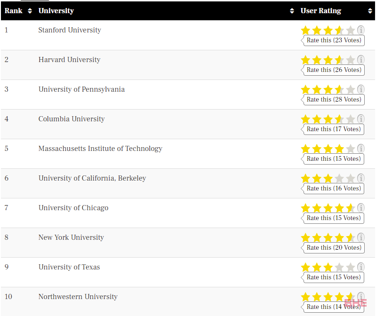
Task: Set University of Pennsylvania rating to three stars
Action: (x=328, y=89)
